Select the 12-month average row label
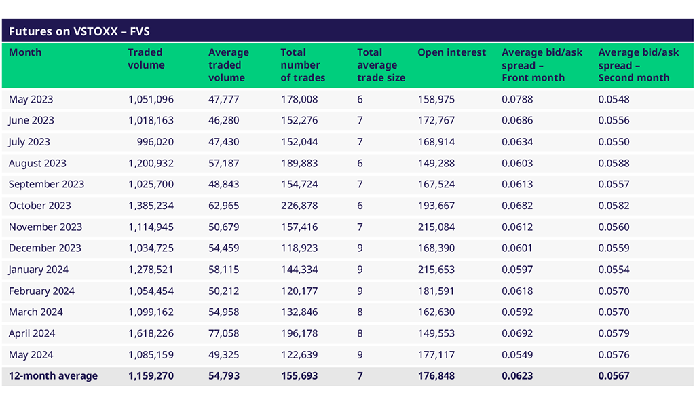This screenshot has height=406, width=695. [x=53, y=376]
